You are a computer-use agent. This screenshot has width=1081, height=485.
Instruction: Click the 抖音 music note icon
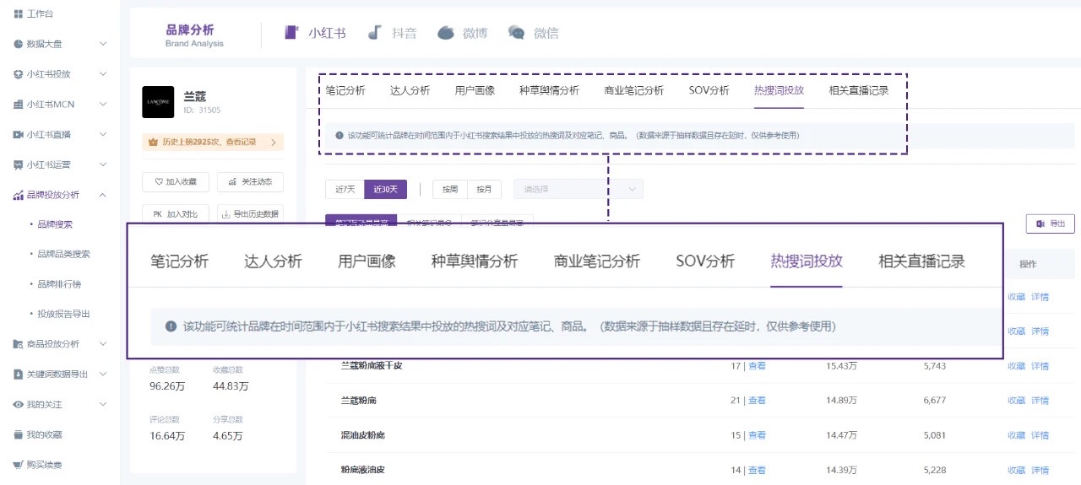coord(376,32)
